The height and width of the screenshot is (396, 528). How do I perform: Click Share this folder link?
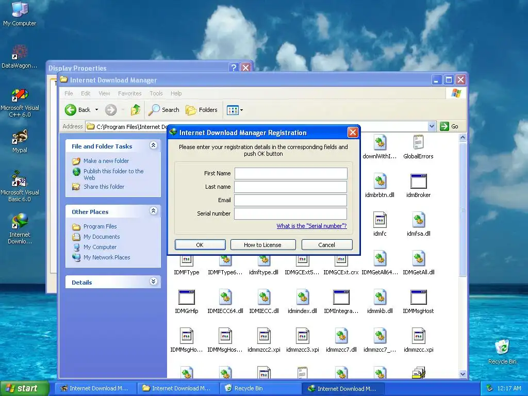tap(104, 187)
